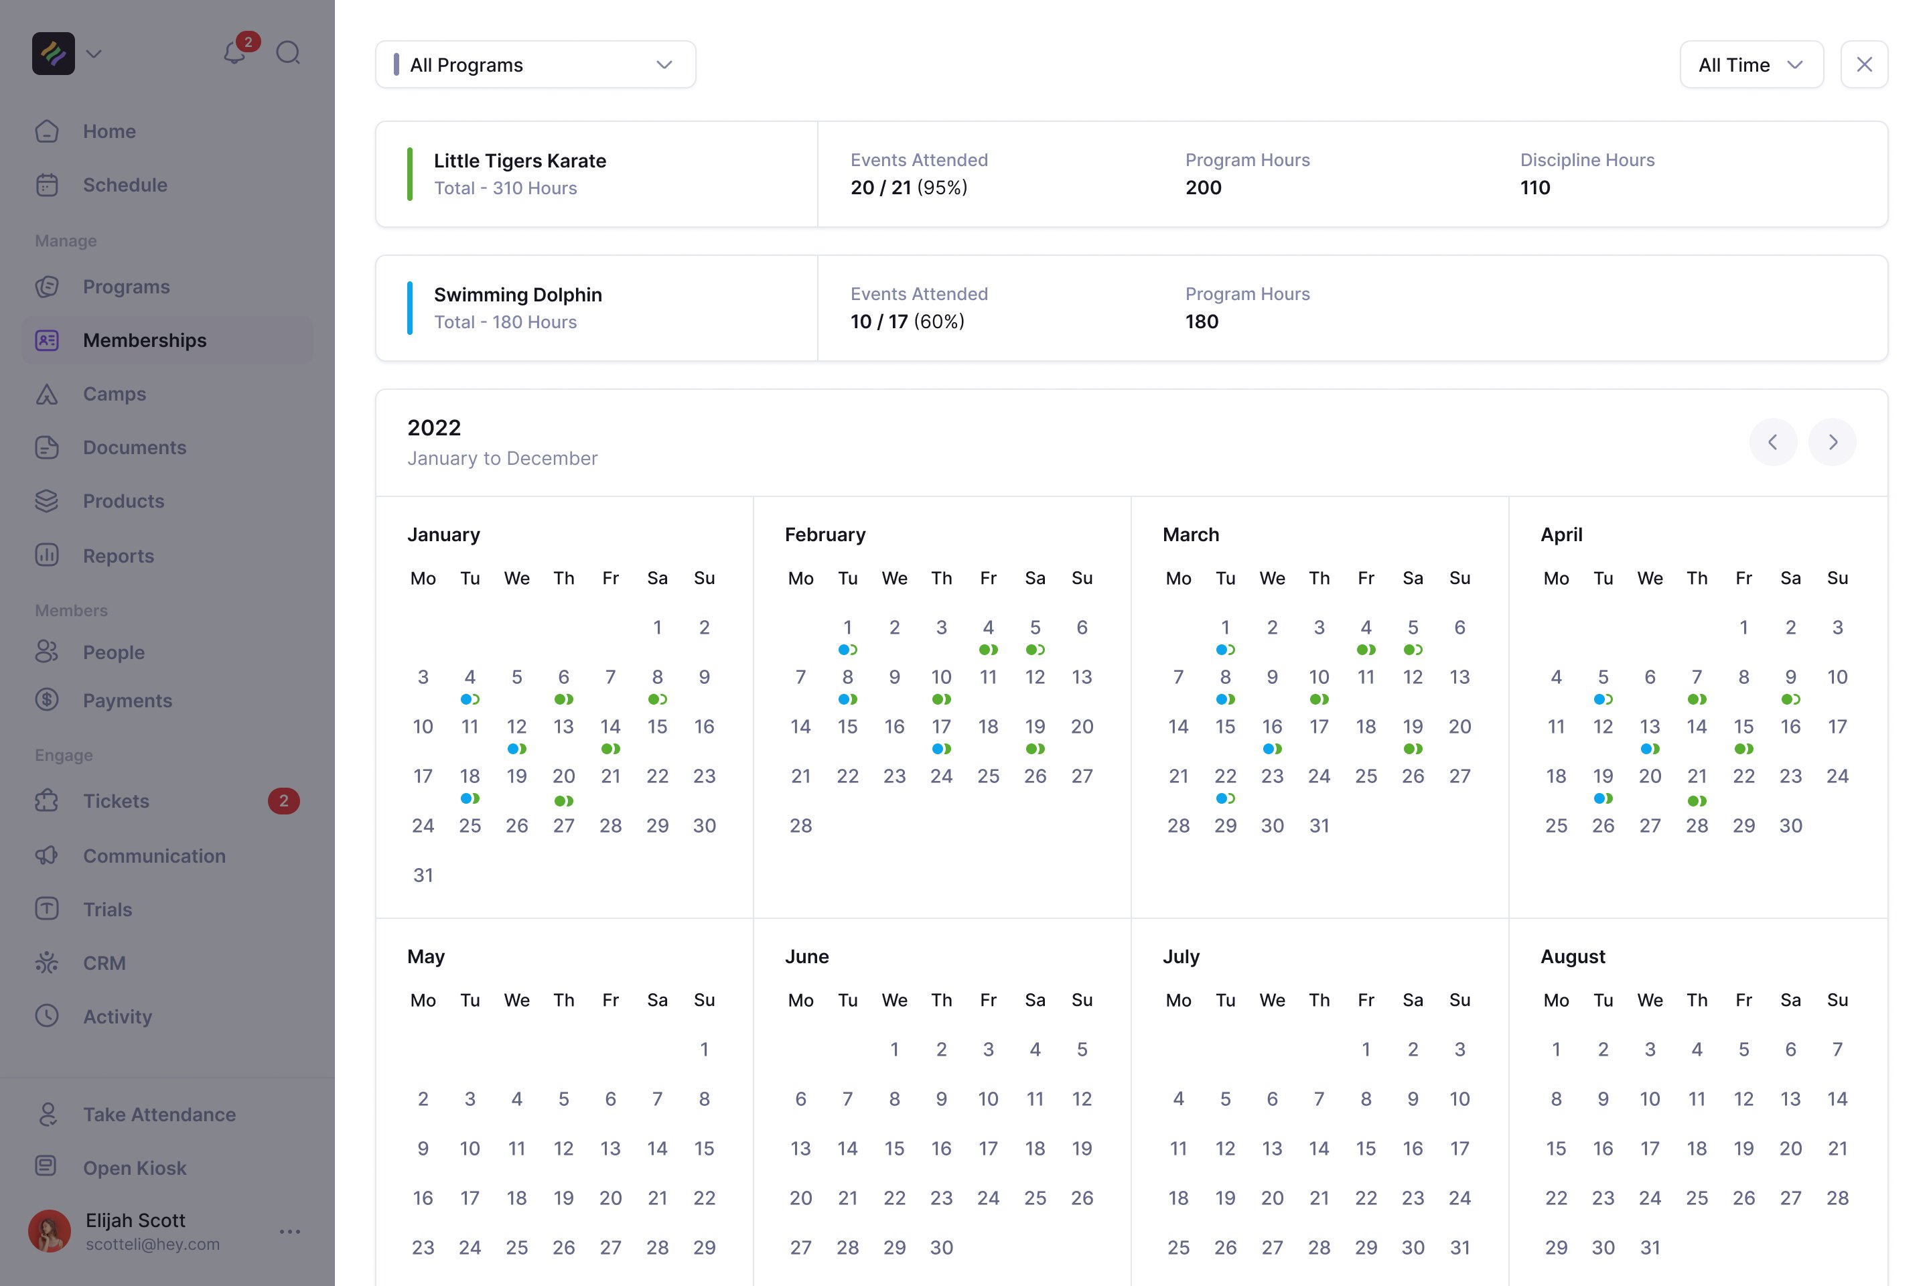Select January 12 in the calendar

pos(516,727)
